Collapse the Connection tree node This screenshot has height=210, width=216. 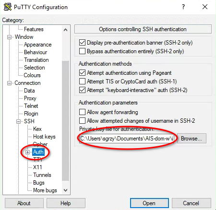(9, 83)
